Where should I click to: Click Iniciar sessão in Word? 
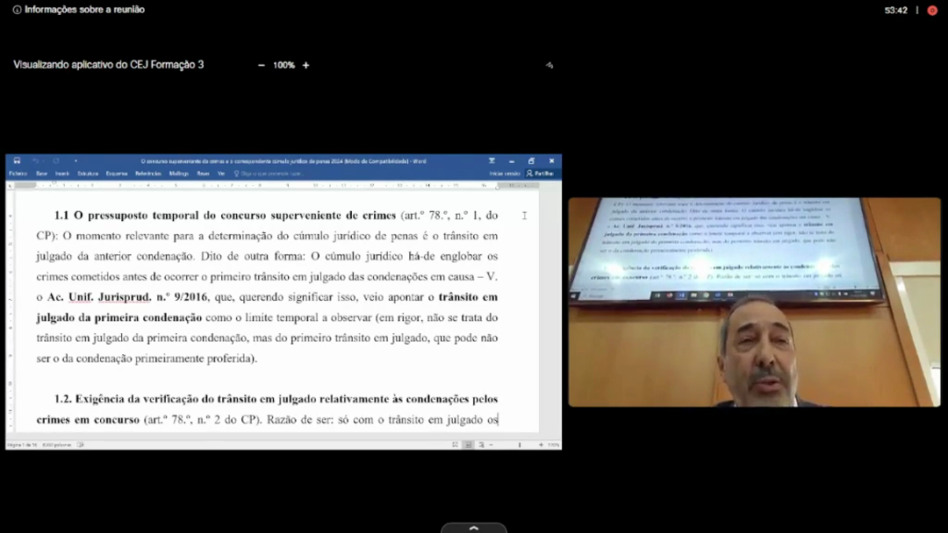pos(505,174)
